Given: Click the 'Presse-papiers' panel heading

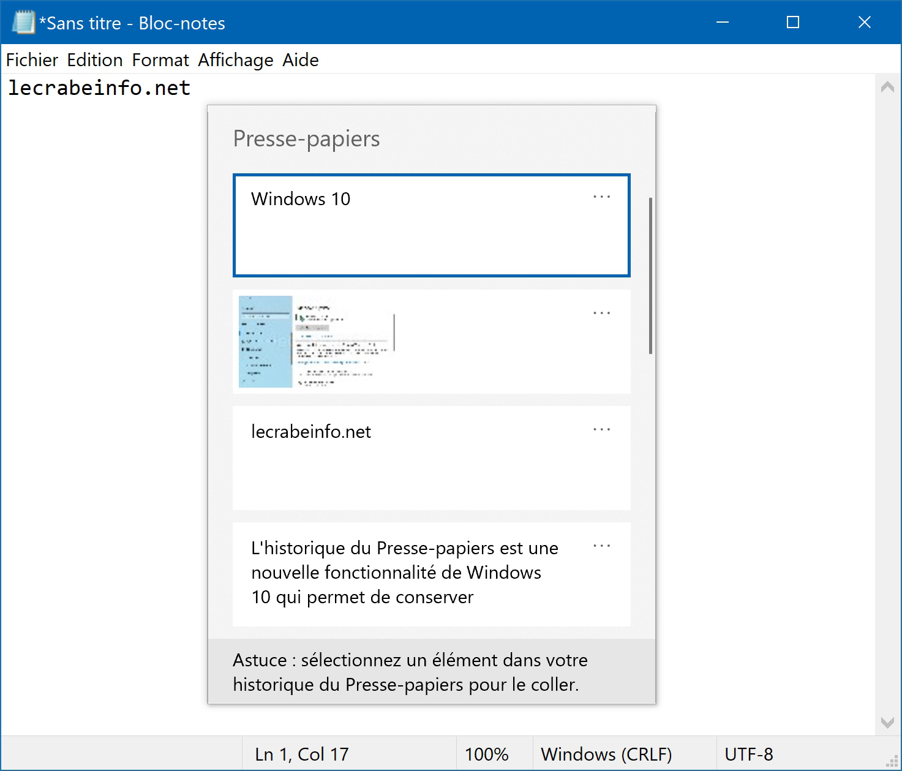Looking at the screenshot, I should point(306,139).
